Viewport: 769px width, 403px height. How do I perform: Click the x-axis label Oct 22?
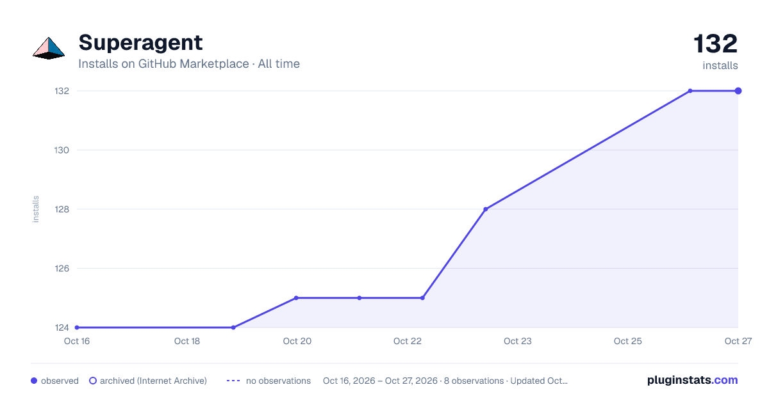(408, 342)
